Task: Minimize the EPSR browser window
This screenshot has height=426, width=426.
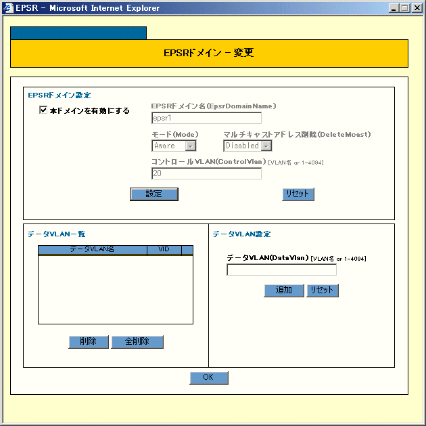Action: 394,8
